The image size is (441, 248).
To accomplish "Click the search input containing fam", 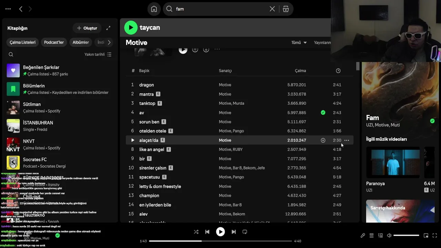I will [220, 9].
